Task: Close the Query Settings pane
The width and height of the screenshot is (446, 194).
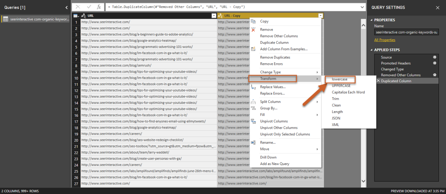Action: [x=437, y=8]
